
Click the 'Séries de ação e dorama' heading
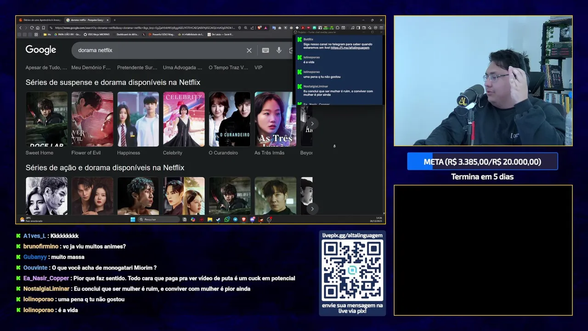point(105,168)
